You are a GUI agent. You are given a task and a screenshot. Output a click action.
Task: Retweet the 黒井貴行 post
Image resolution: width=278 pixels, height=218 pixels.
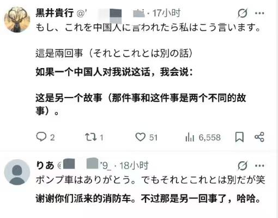[x=91, y=137]
